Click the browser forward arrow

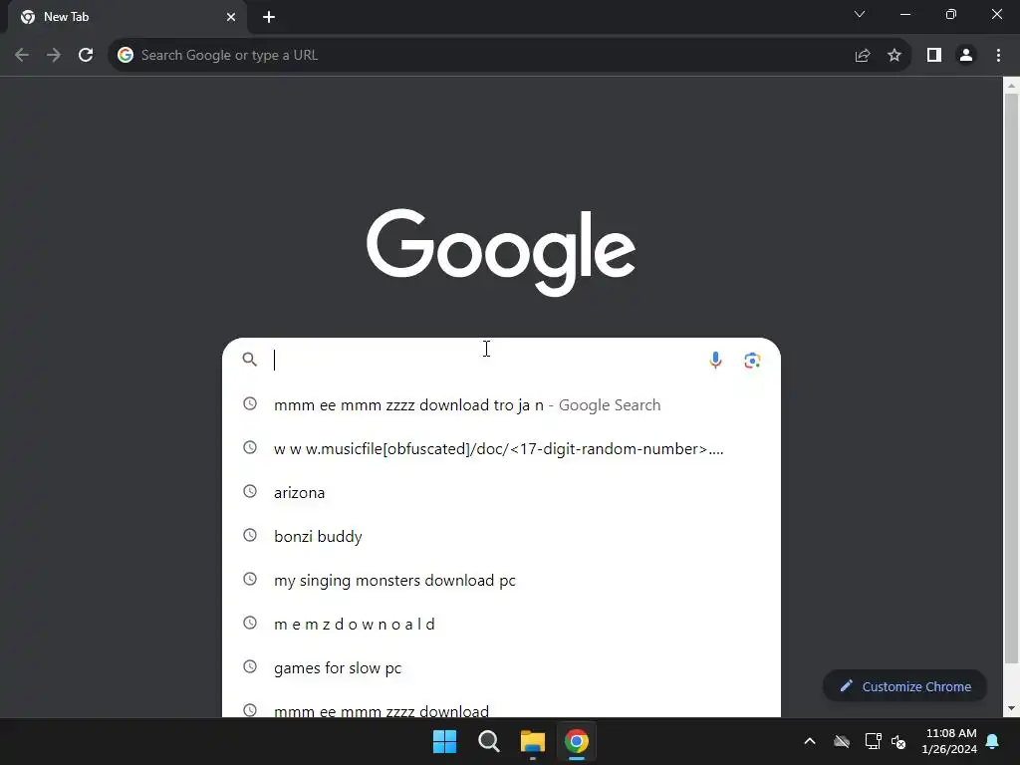pyautogui.click(x=54, y=56)
